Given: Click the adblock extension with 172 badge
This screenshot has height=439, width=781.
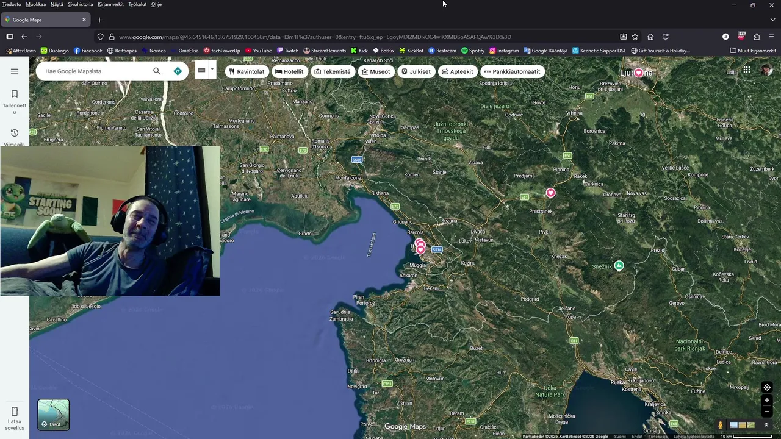Looking at the screenshot, I should [x=741, y=36].
